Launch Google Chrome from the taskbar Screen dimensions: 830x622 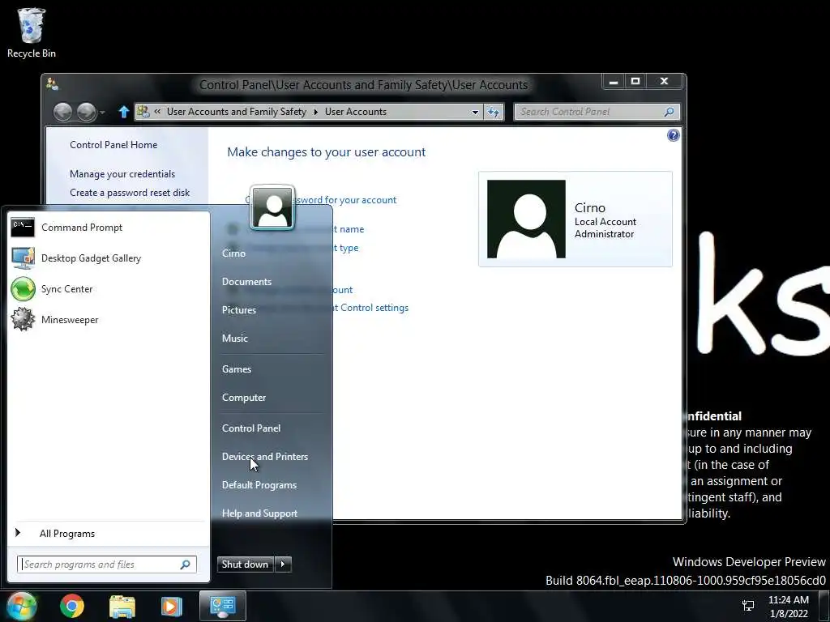coord(72,606)
